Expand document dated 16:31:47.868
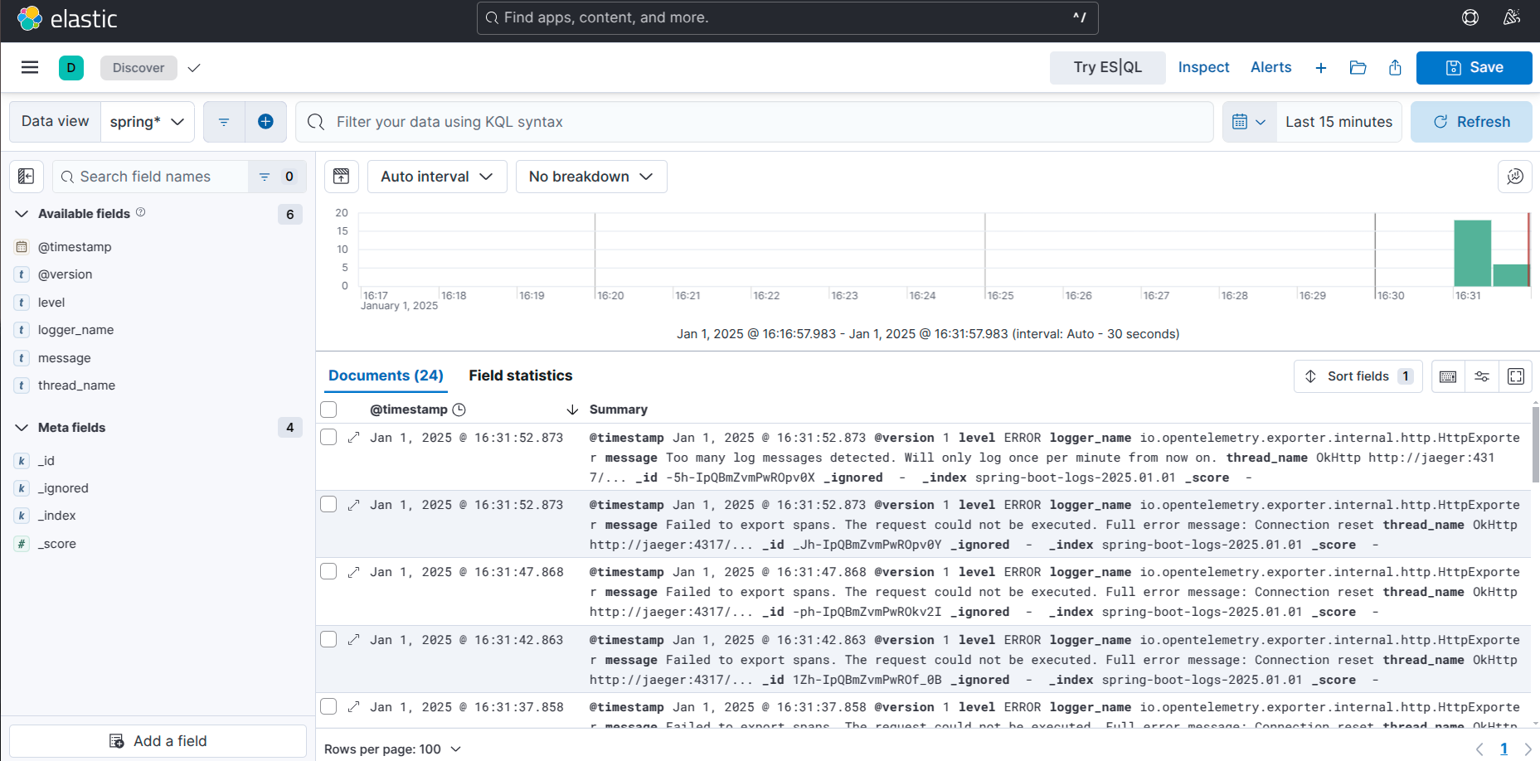 pyautogui.click(x=354, y=572)
